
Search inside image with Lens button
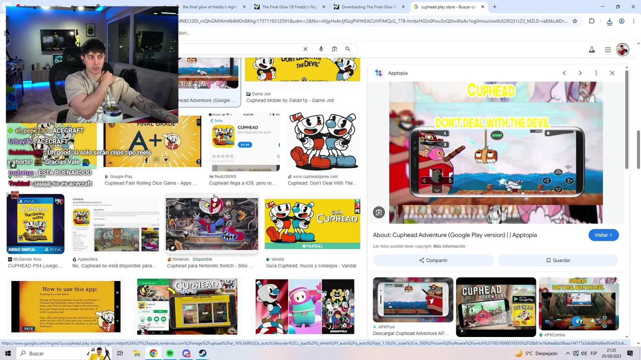[379, 212]
